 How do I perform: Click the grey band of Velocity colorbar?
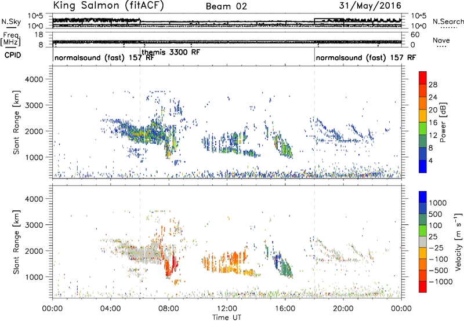(x=423, y=242)
